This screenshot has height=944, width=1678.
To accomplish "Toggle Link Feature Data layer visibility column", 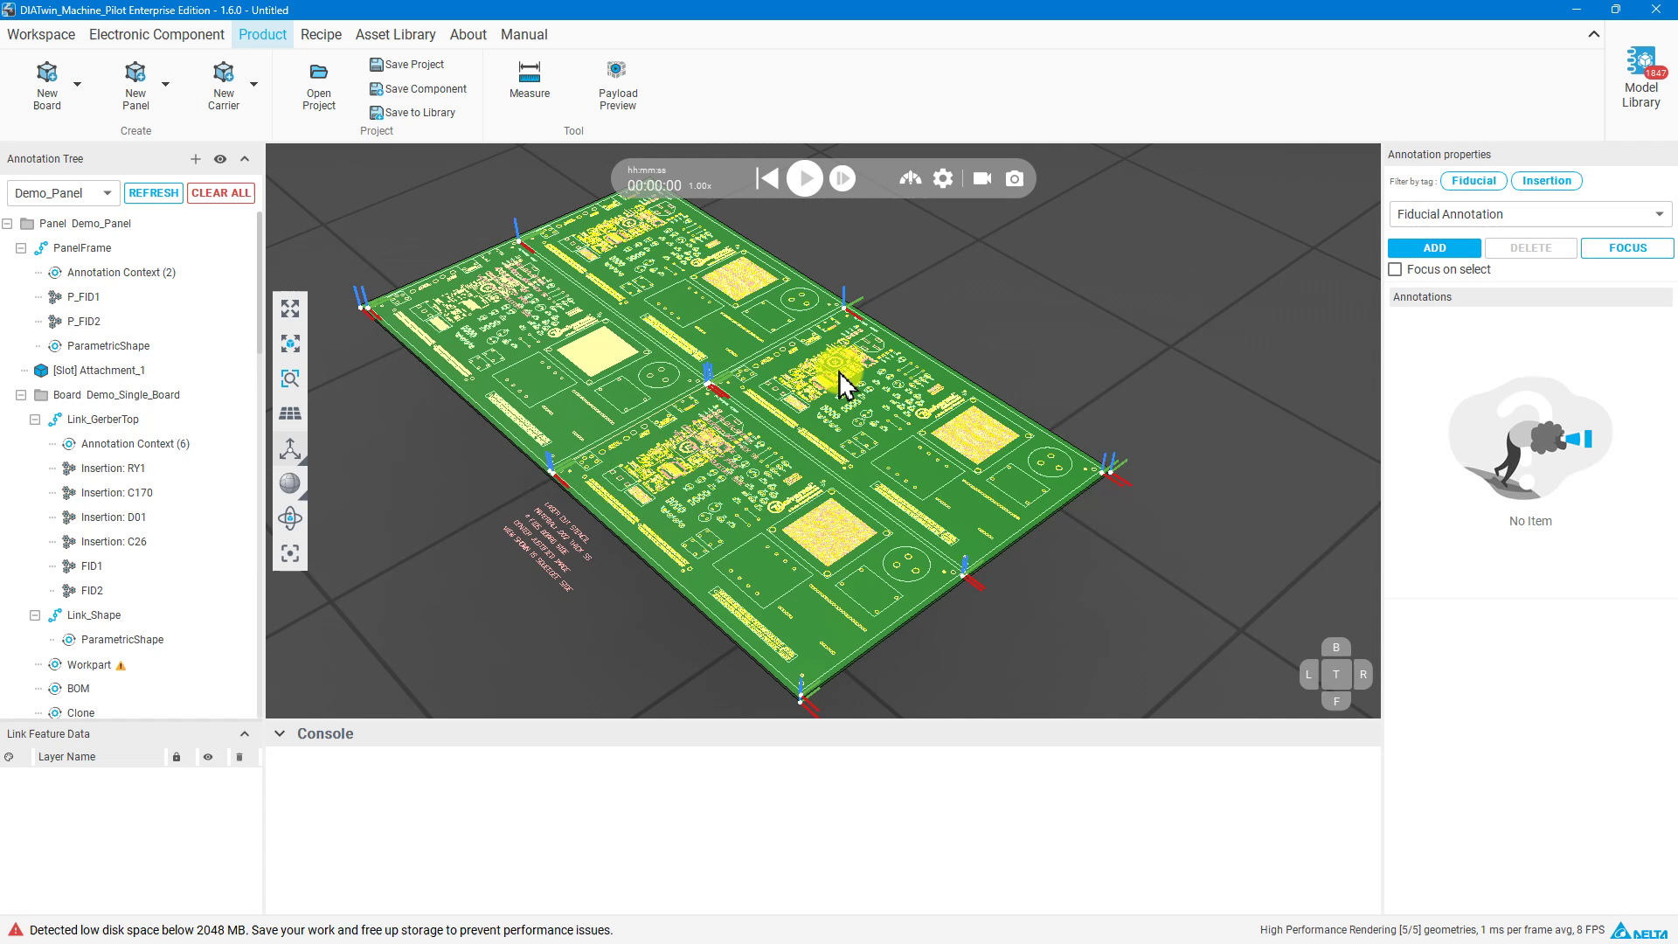I will pyautogui.click(x=208, y=757).
